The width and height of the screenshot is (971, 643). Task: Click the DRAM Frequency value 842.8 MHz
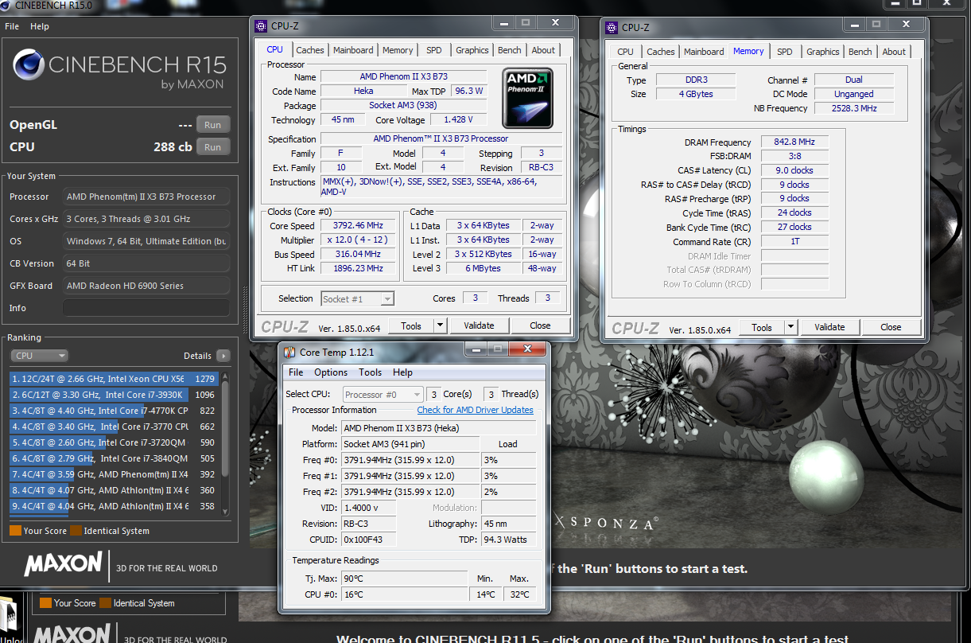[794, 142]
